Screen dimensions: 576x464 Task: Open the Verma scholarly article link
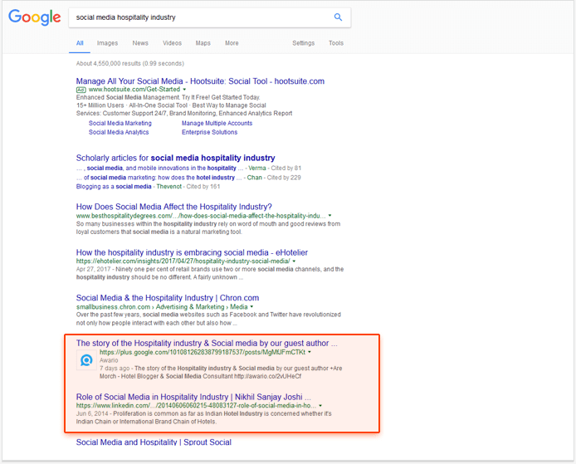tap(160, 169)
